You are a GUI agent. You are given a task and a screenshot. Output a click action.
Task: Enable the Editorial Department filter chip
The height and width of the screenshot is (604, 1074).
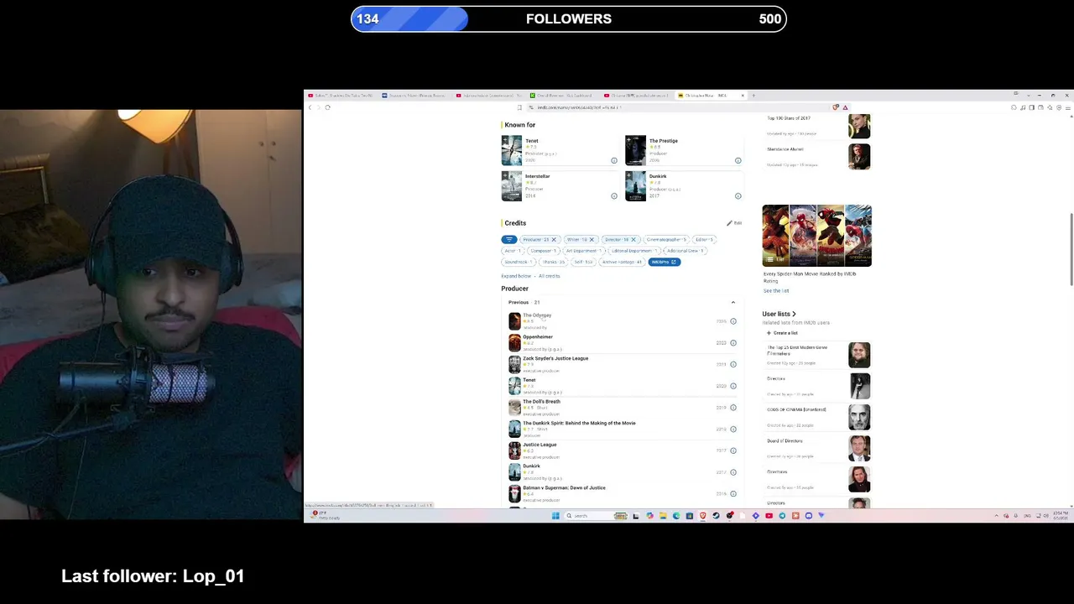pyautogui.click(x=634, y=251)
